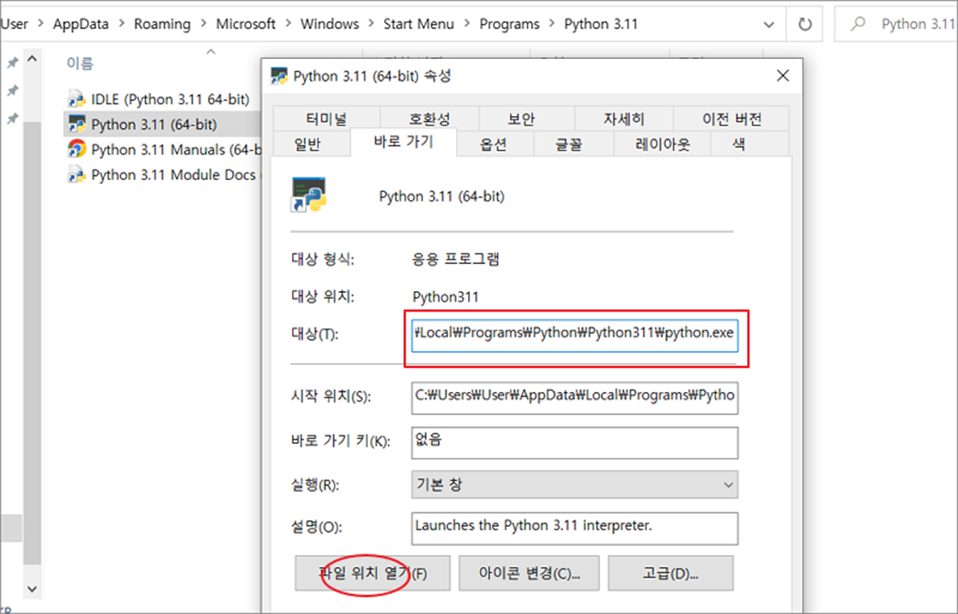Click the bottom pin icon in the navigation pane
Viewport: 958px width, 614px height.
(12, 118)
